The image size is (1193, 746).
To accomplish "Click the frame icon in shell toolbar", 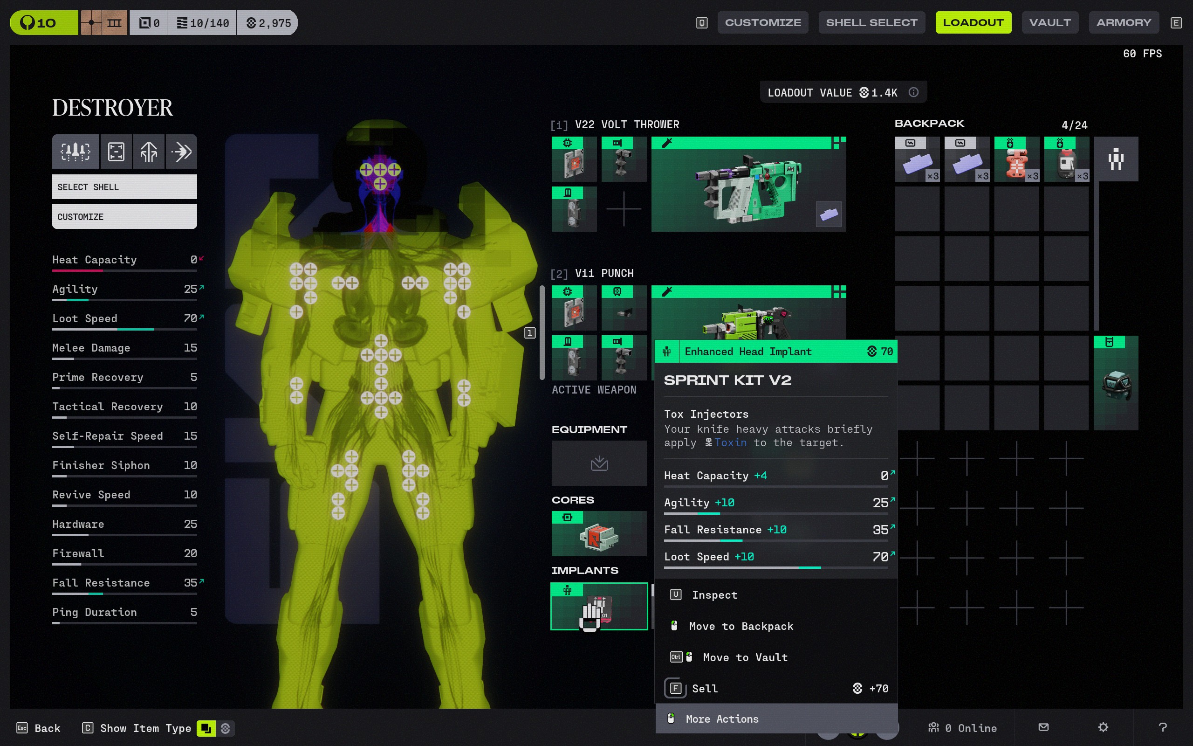I will [x=116, y=152].
